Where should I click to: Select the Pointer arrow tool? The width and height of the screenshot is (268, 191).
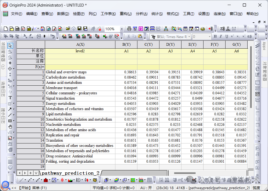tap(10, 46)
